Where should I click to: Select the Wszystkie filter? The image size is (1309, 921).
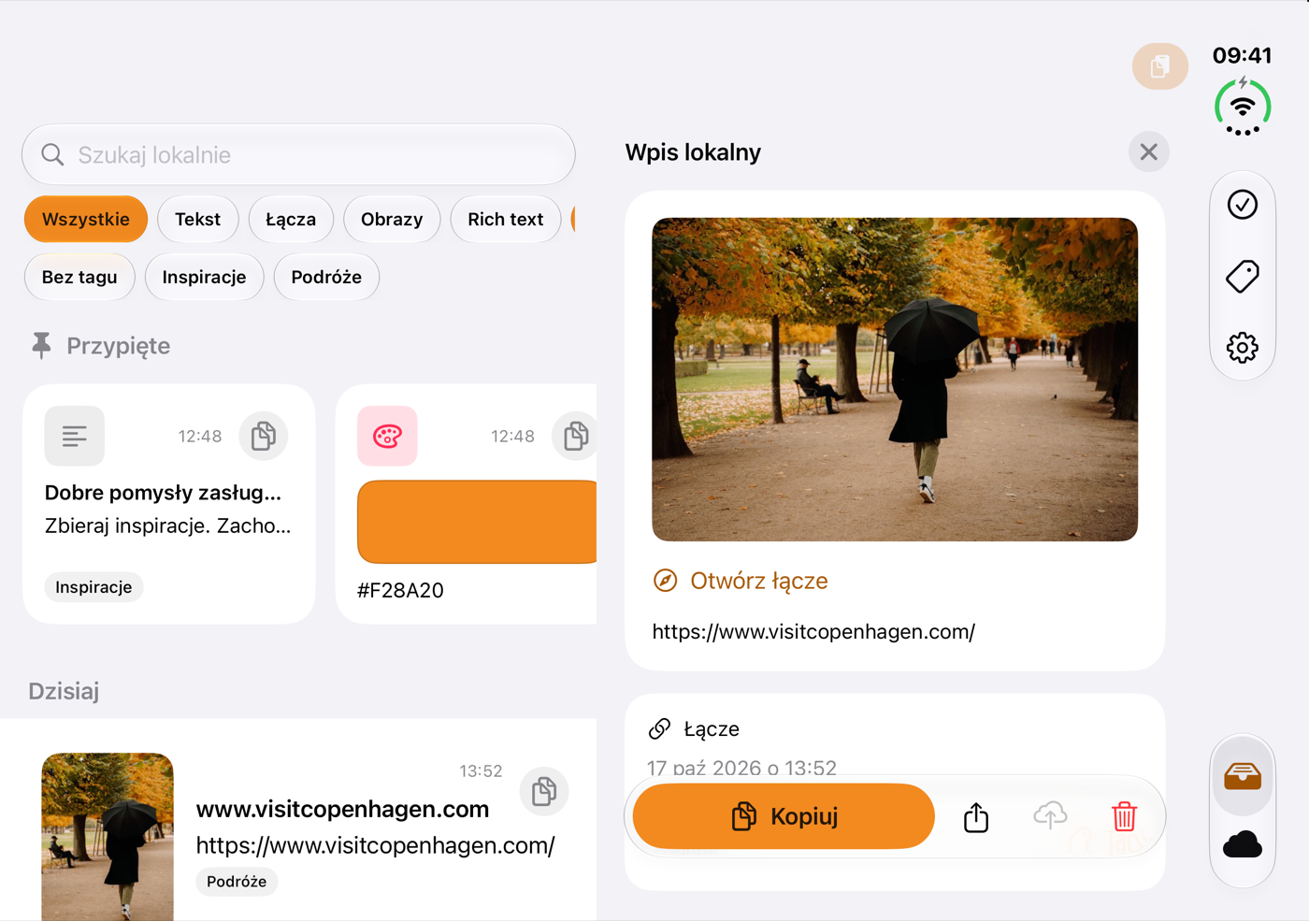coord(86,220)
